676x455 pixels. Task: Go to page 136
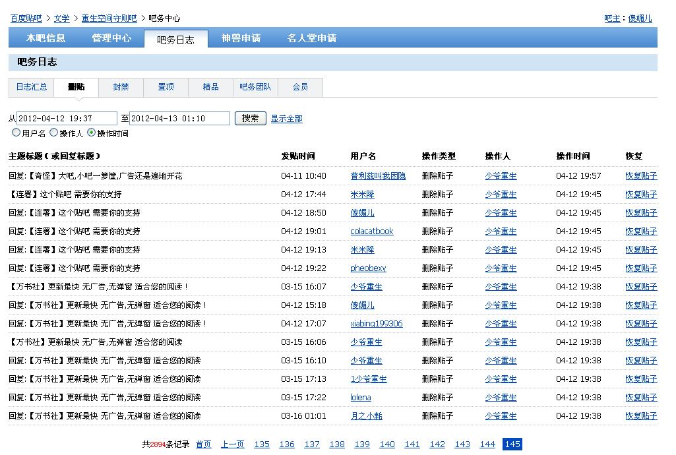point(287,444)
